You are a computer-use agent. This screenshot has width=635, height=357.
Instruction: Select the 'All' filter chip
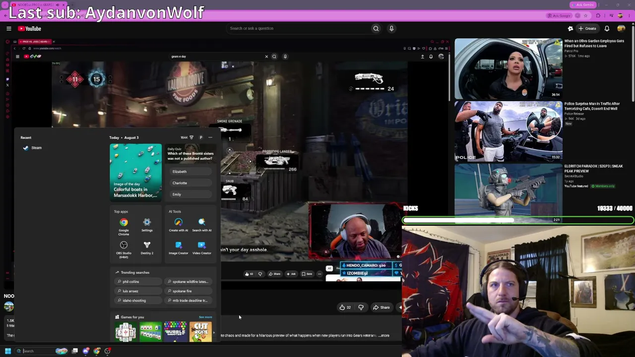coord(329,268)
